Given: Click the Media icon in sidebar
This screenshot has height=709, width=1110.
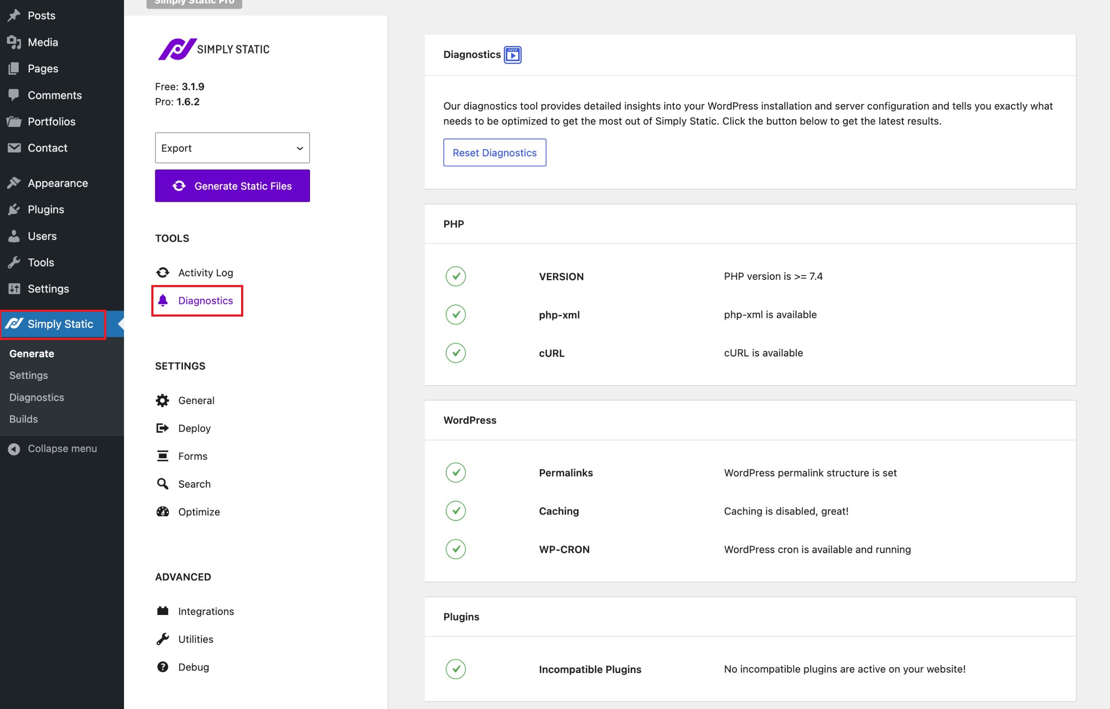Looking at the screenshot, I should [14, 42].
